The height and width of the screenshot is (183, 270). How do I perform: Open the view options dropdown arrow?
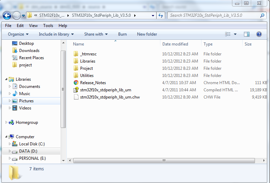pos(235,34)
